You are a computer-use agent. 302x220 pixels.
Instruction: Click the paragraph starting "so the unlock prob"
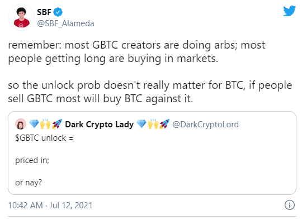(150, 92)
